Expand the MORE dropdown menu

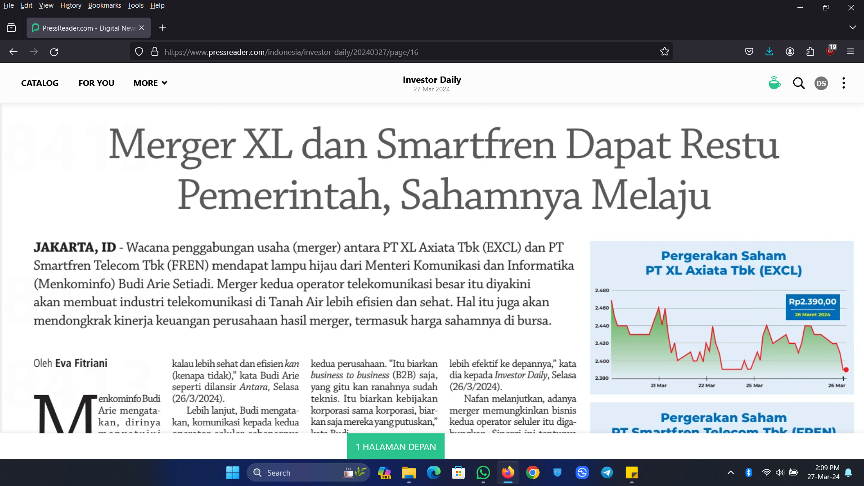150,83
